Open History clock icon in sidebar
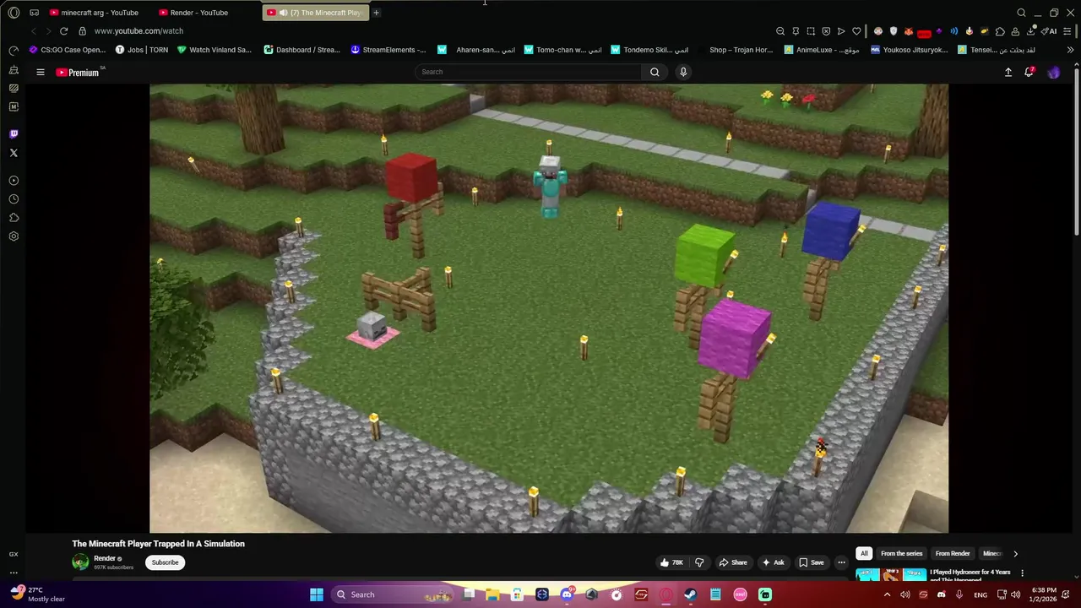1081x608 pixels. 14,199
